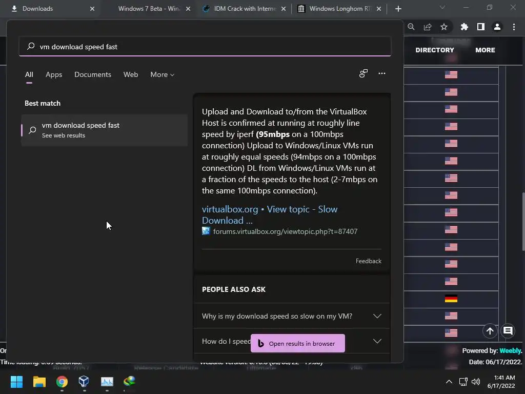Open network status tray icon
Screen dimensions: 525x394
coord(463,382)
